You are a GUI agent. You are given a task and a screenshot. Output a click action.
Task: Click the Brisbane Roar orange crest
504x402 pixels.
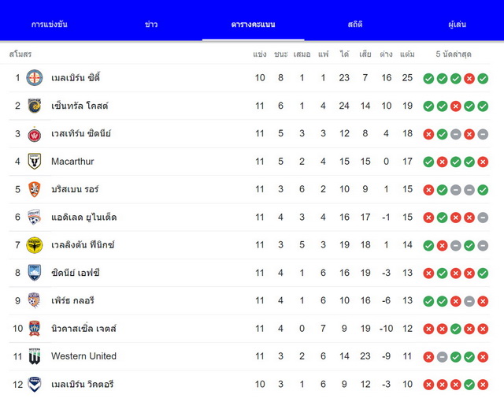pyautogui.click(x=35, y=189)
